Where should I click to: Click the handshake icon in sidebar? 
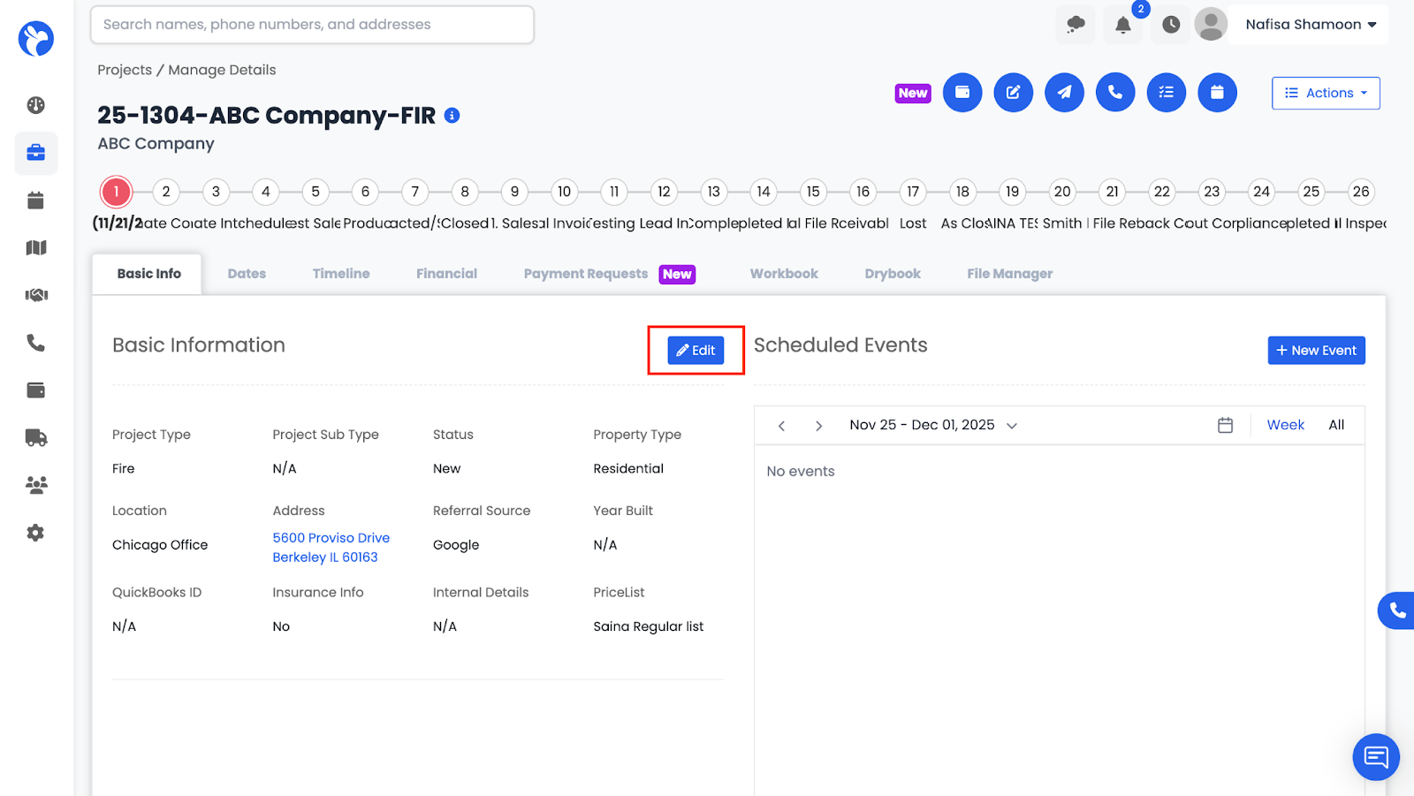[35, 295]
